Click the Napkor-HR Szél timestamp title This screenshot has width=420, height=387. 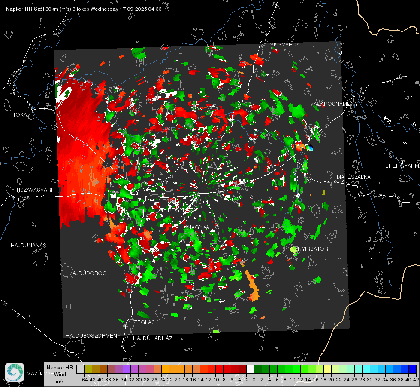point(84,9)
